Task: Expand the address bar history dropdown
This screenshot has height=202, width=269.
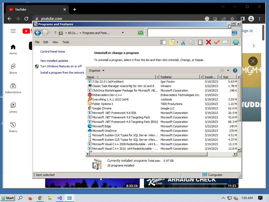Action: point(123,33)
